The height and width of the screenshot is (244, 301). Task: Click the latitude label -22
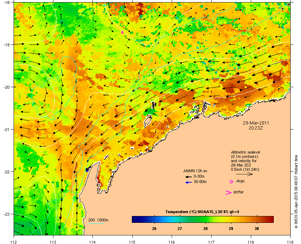[x=6, y=172]
